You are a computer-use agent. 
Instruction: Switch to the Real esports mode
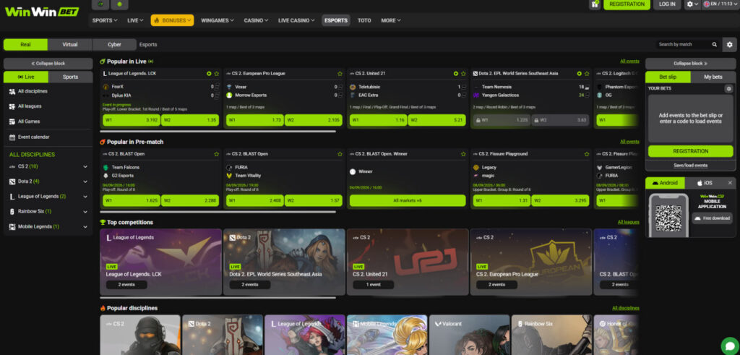click(x=25, y=44)
